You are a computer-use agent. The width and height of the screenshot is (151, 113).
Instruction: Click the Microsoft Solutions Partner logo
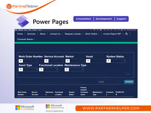[55, 108]
